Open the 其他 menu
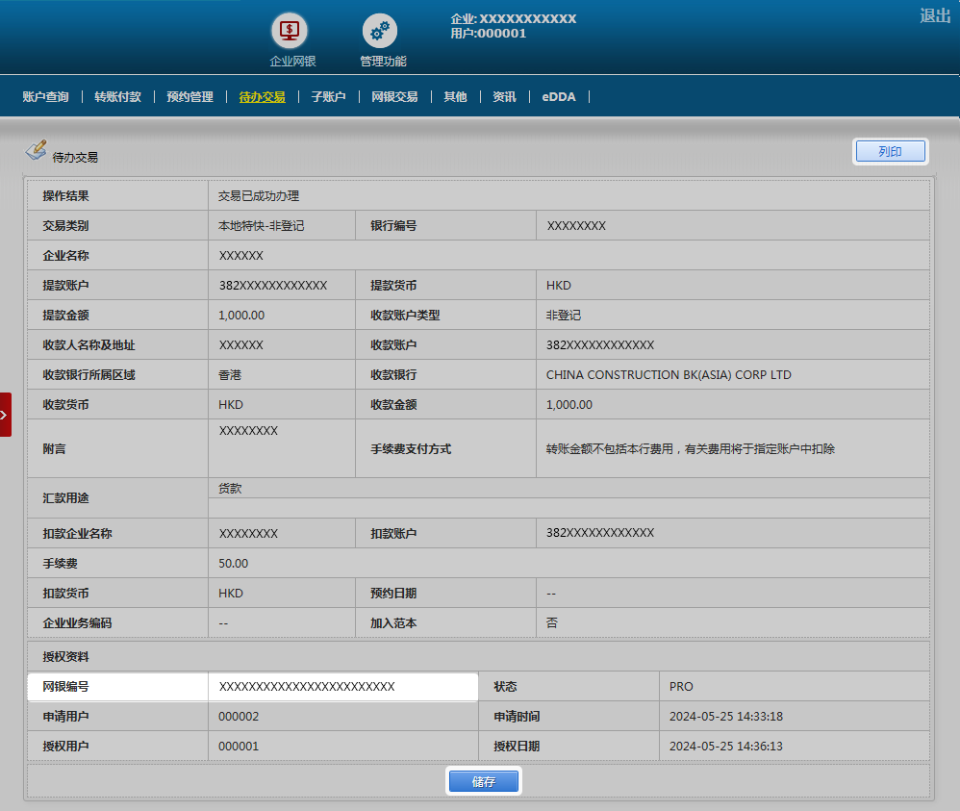The height and width of the screenshot is (811, 960). coord(455,97)
